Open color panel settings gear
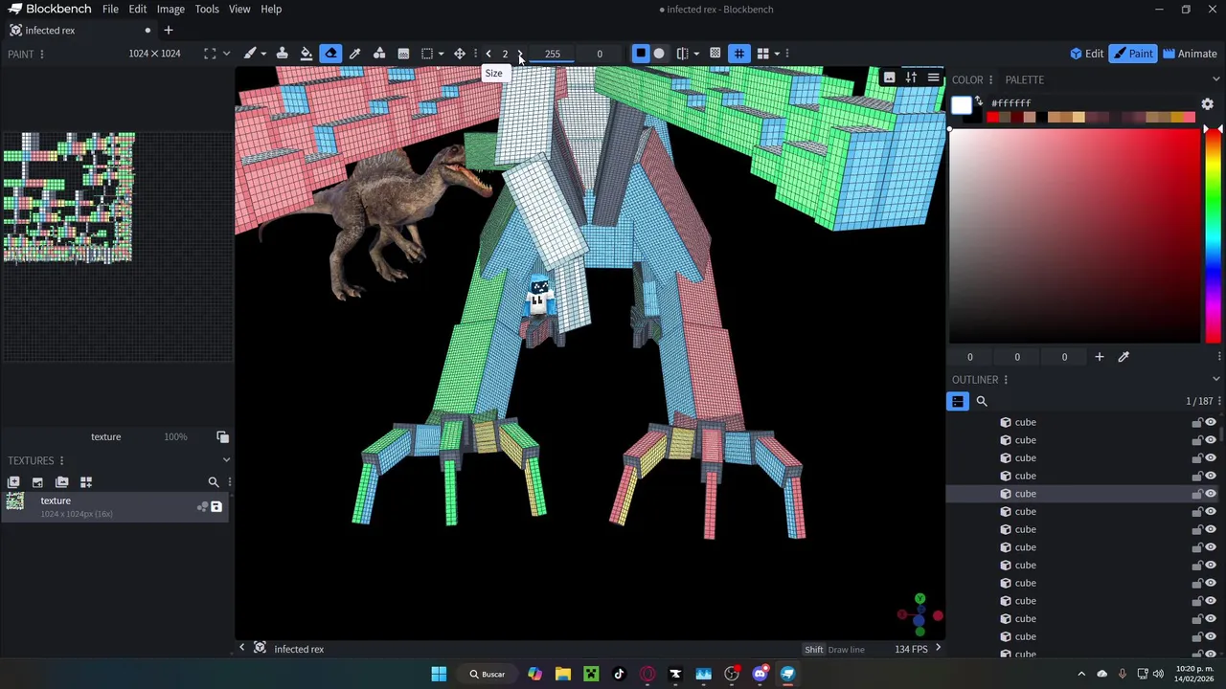This screenshot has height=689, width=1226. (x=1207, y=103)
